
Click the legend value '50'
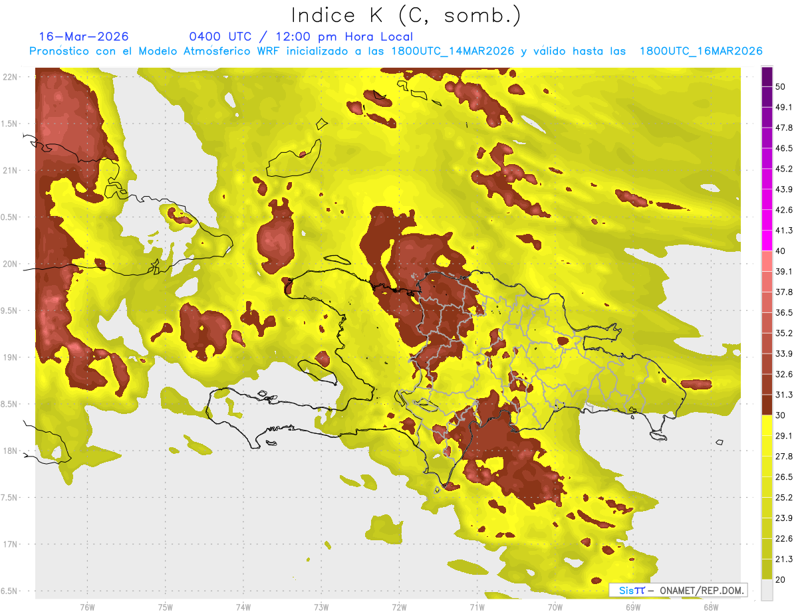[781, 86]
